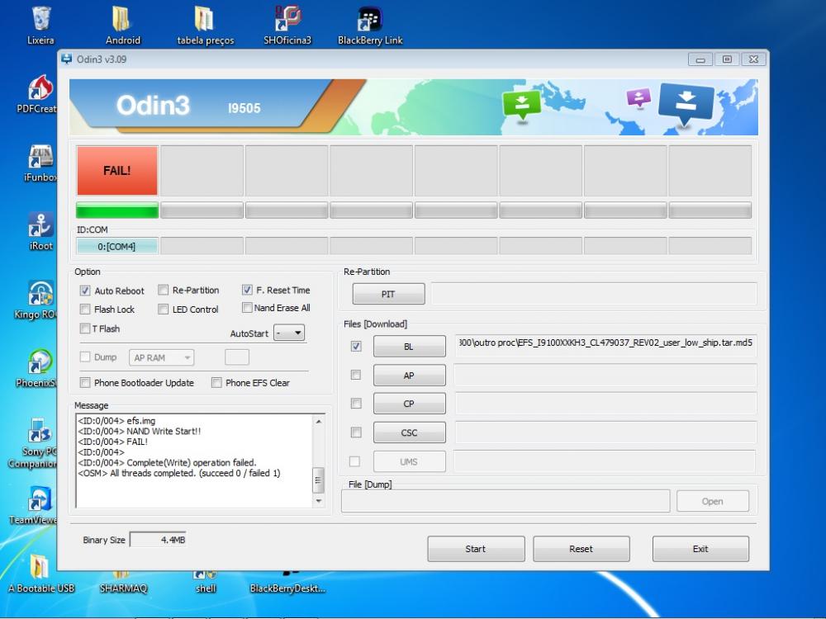This screenshot has height=619, width=826.
Task: Open Sony PC Companion shortcut
Action: tap(35, 442)
